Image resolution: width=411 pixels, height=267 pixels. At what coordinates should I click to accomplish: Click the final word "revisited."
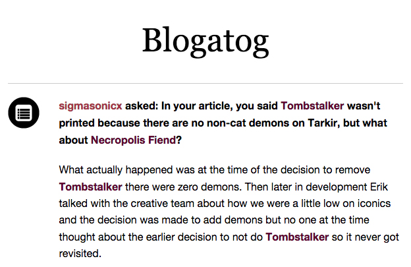pyautogui.click(x=80, y=252)
